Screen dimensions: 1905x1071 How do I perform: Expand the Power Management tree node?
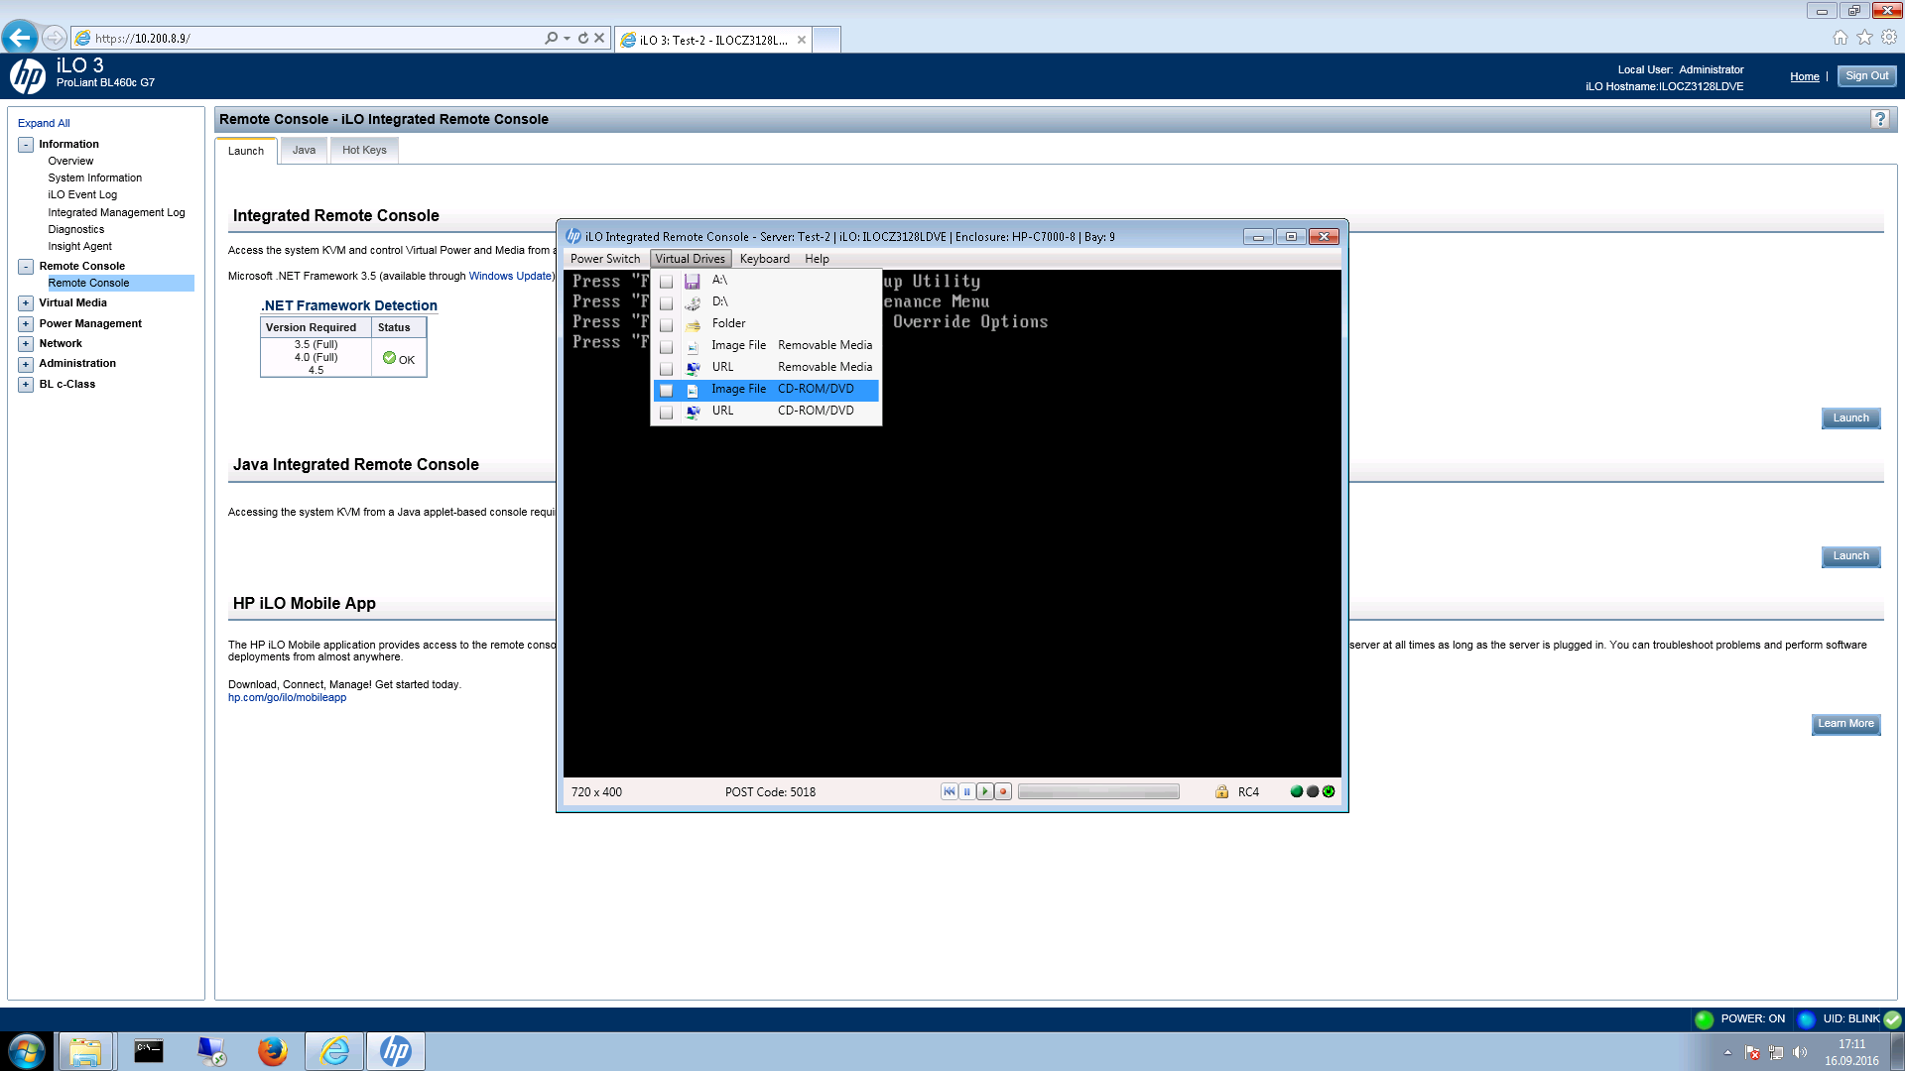(26, 324)
